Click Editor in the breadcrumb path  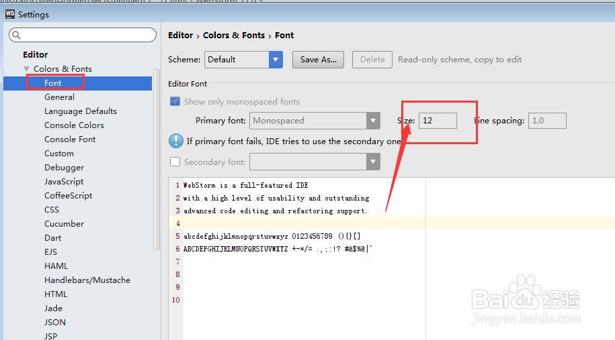(x=180, y=36)
